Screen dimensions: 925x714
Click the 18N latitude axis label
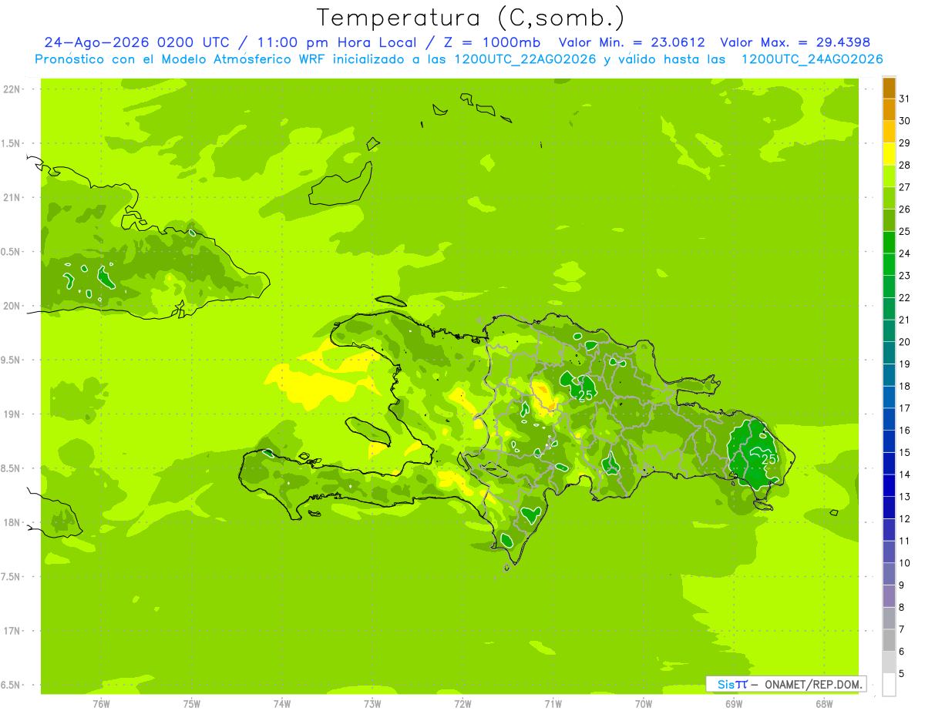(13, 522)
